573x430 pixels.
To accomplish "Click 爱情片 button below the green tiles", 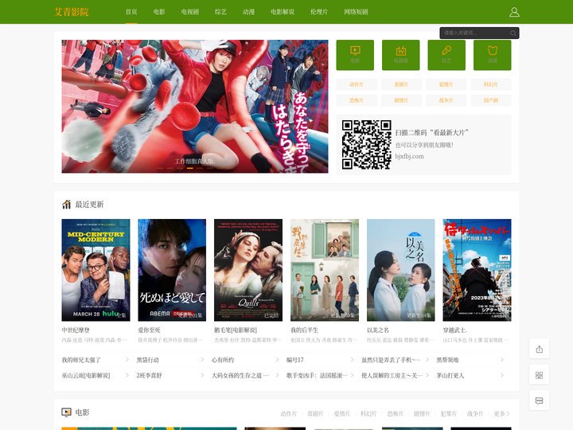I will tap(446, 84).
